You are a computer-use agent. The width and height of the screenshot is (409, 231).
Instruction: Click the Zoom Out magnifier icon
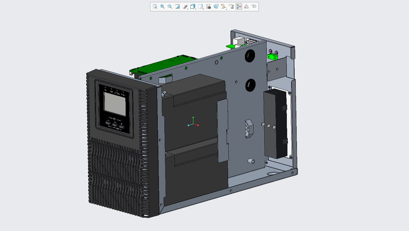click(x=170, y=6)
